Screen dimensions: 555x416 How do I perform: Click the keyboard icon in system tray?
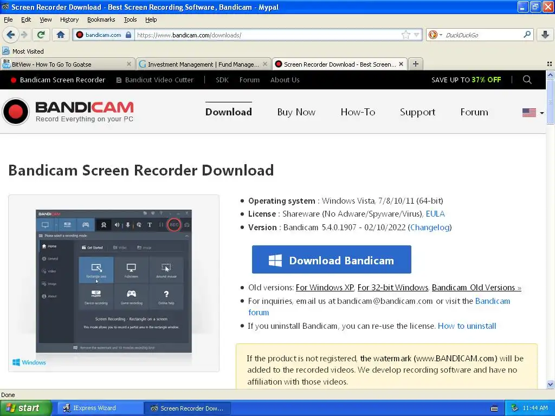[494, 408]
